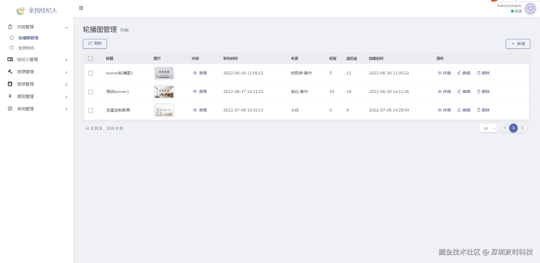Check the 测试banner1 row checkbox
Screen dimensions: 540x263
(91, 92)
